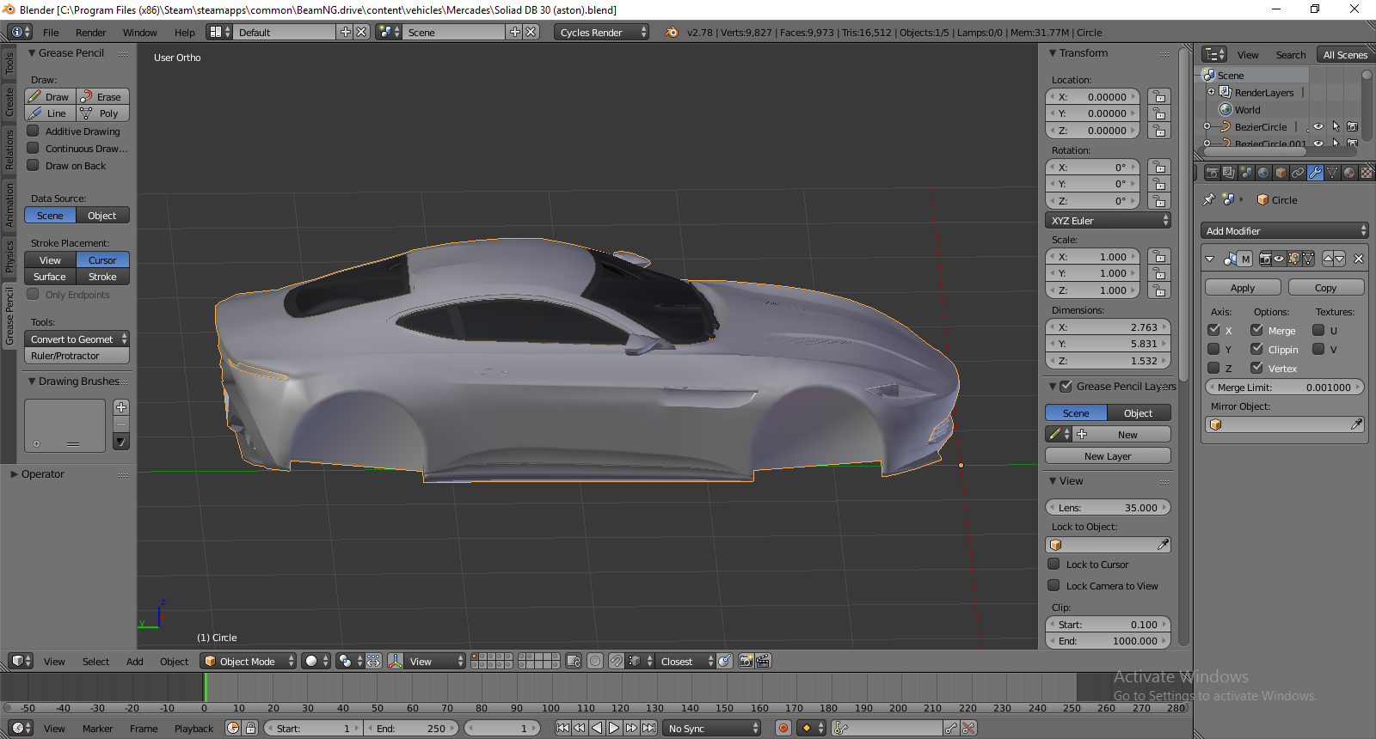Toggle the Grease Pencil Layers checkbox
This screenshot has width=1376, height=739.
1066,387
